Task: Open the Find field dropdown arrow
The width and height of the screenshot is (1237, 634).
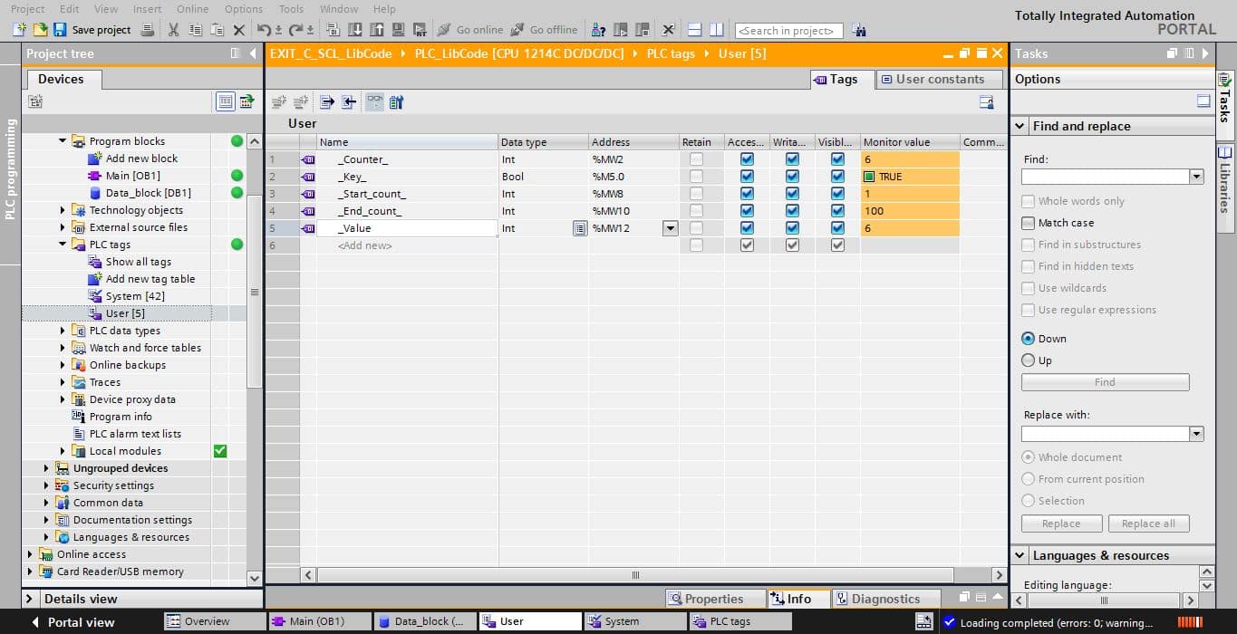Action: point(1196,177)
